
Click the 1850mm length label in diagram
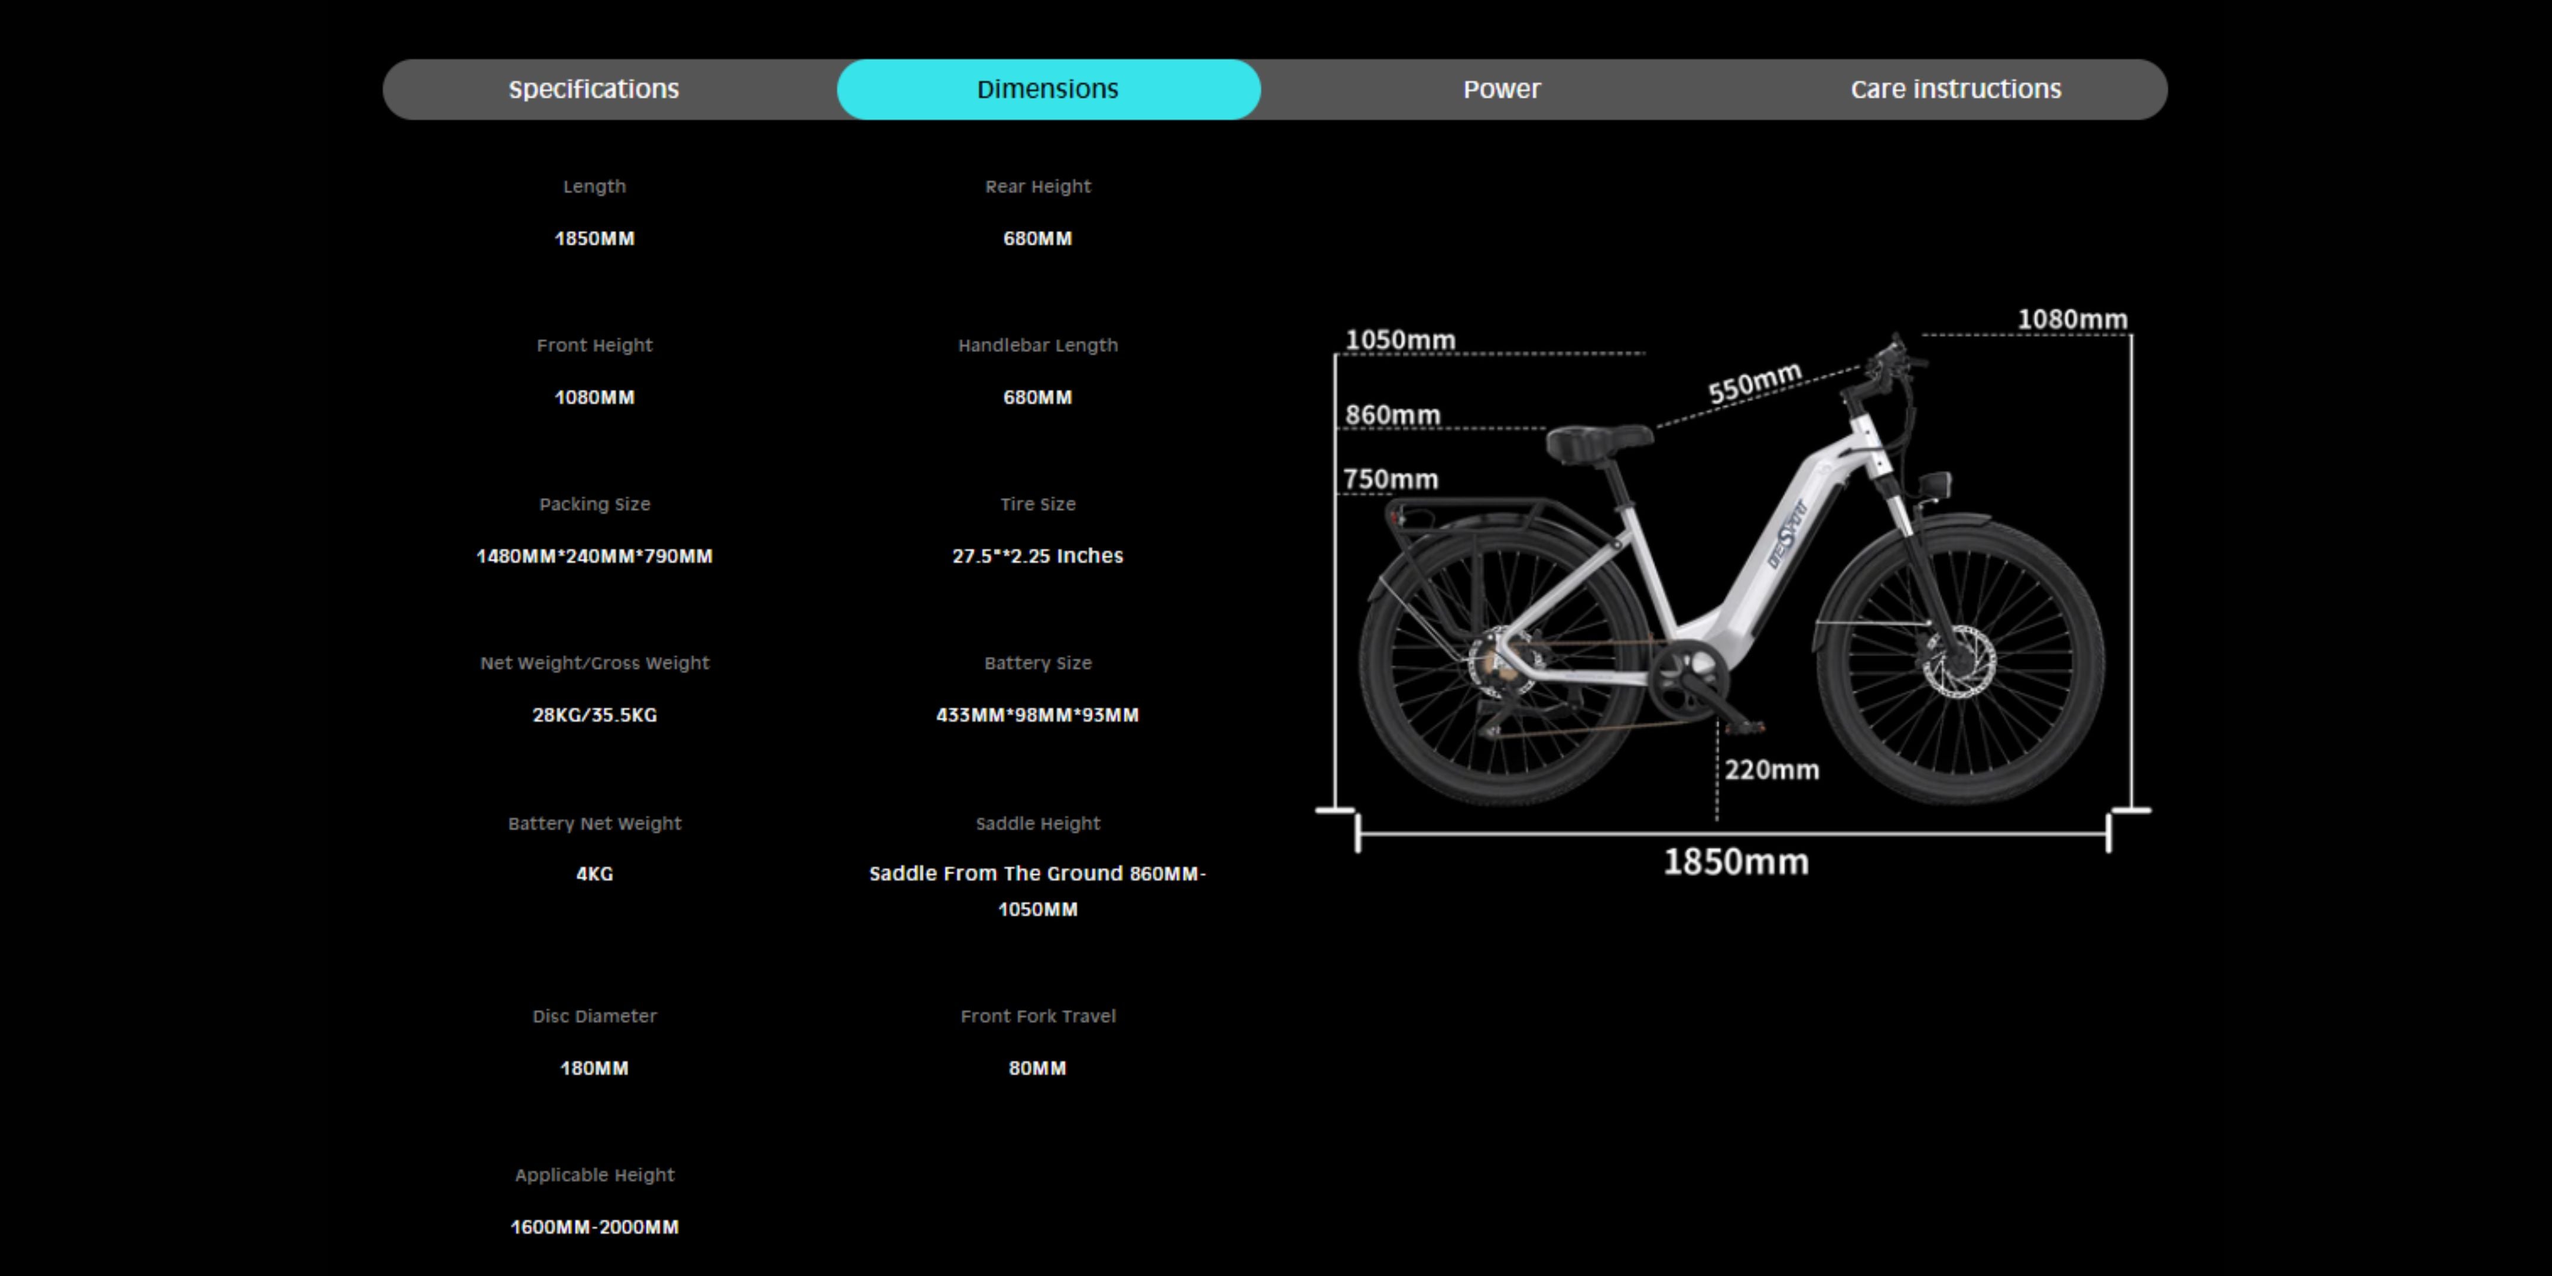coord(1734,862)
